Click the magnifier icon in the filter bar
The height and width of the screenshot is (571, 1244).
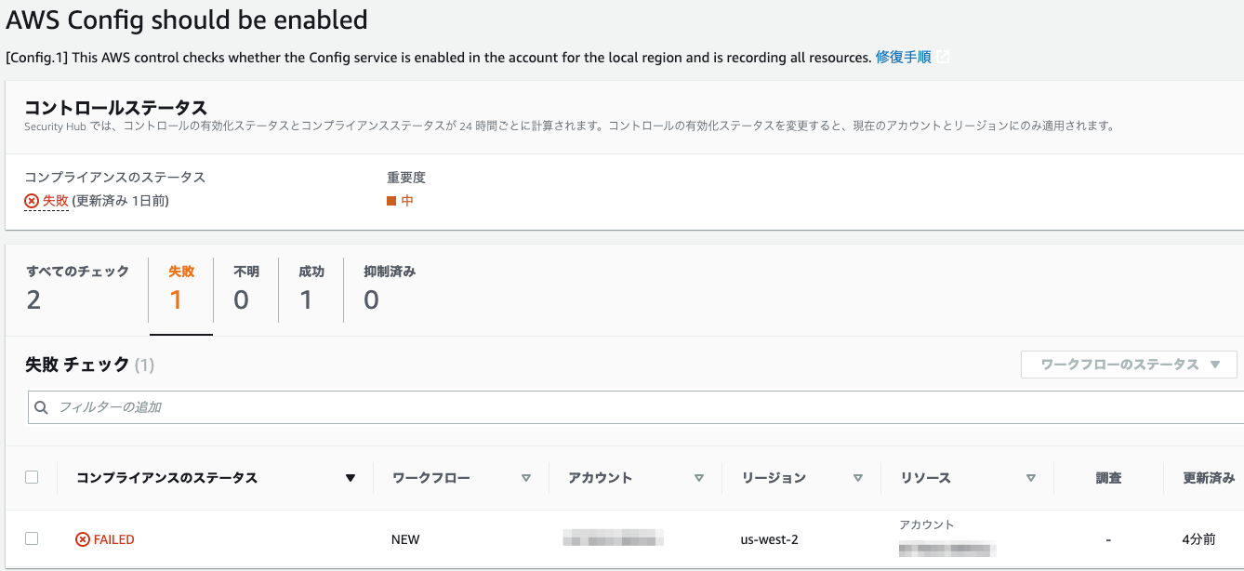(x=41, y=407)
